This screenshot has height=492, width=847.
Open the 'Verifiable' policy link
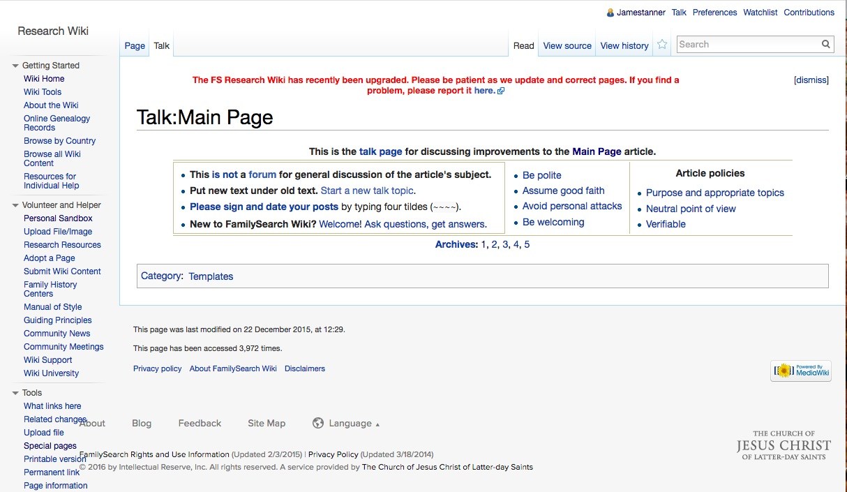tap(666, 224)
